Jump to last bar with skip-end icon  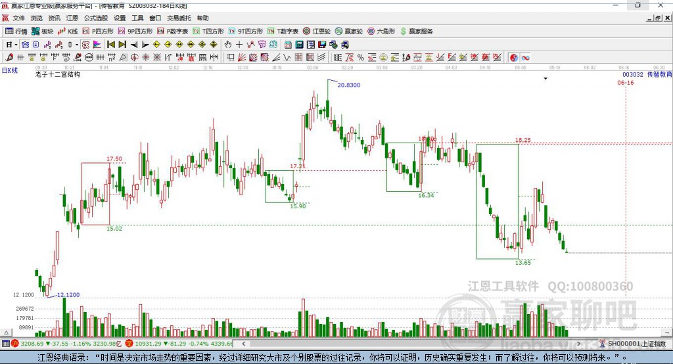point(122,45)
